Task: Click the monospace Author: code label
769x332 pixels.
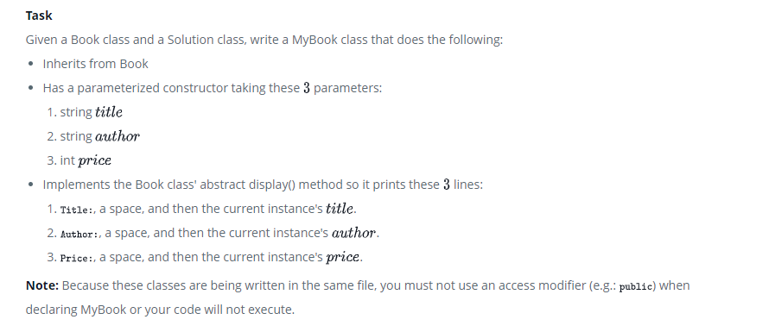Action: pos(80,234)
